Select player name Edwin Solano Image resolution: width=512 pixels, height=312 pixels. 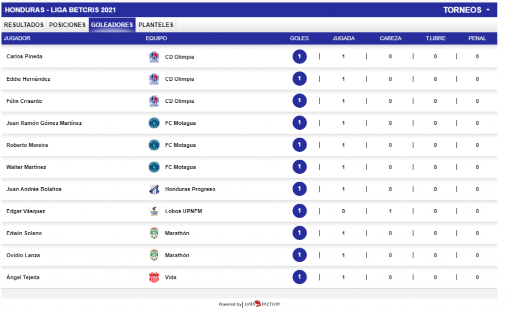click(24, 233)
